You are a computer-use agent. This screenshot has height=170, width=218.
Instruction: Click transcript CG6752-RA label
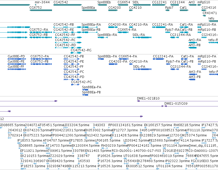point(39,30)
